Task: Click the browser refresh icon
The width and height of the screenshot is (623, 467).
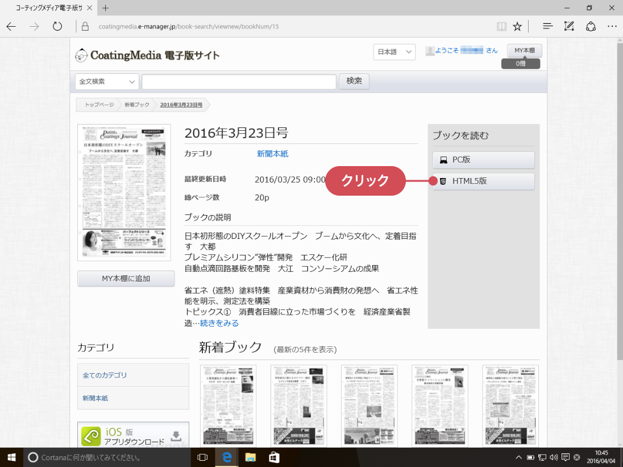Action: coord(57,26)
